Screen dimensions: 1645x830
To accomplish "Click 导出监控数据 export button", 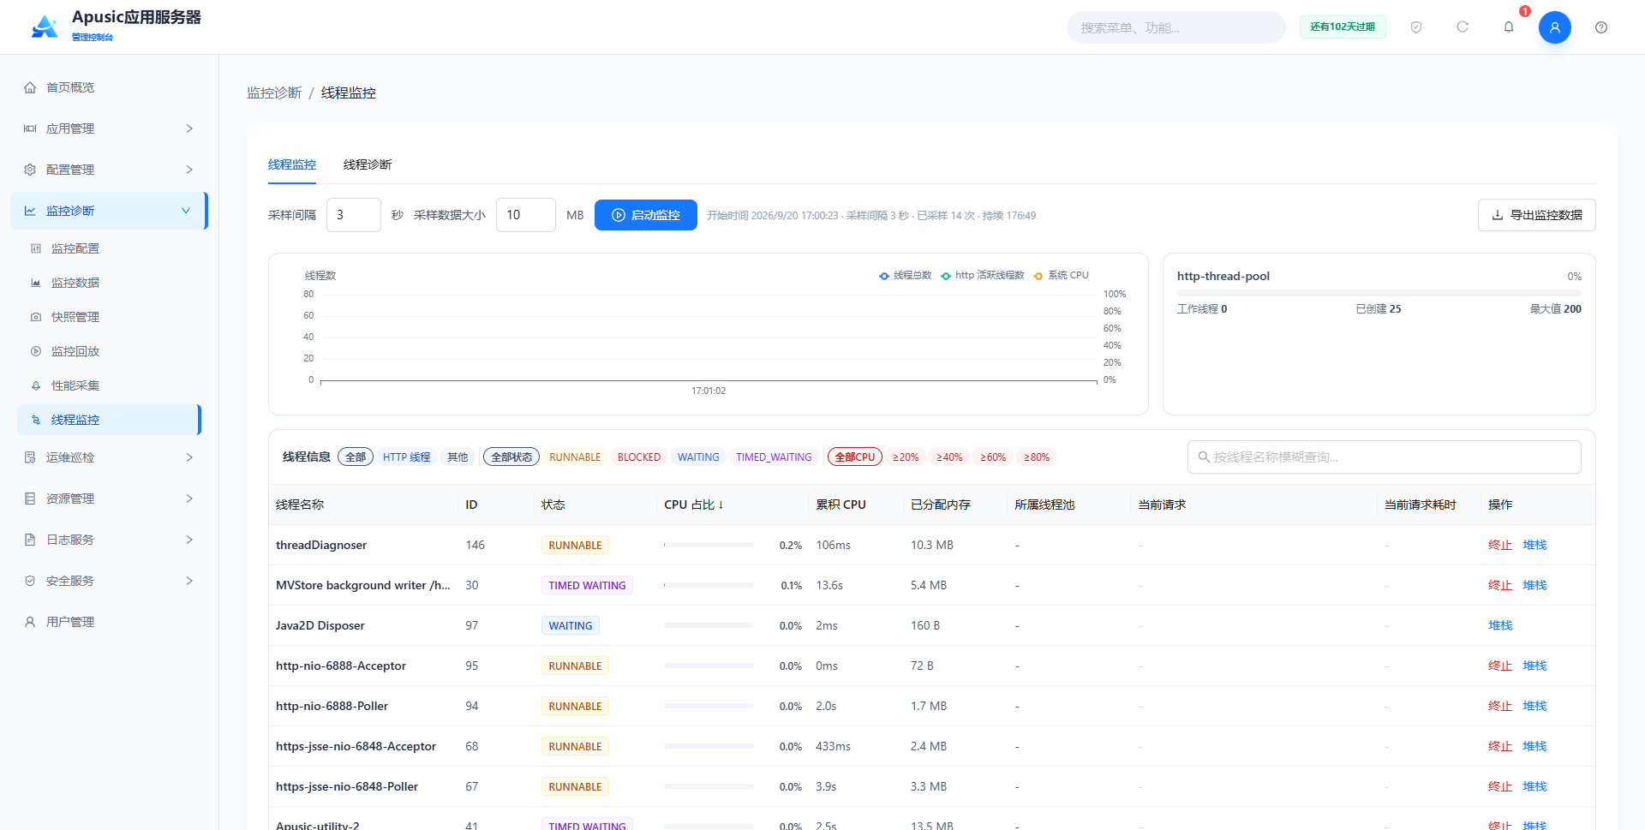I will tap(1537, 215).
